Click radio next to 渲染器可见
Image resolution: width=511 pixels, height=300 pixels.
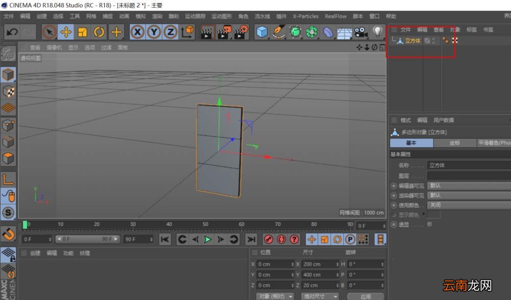point(393,196)
